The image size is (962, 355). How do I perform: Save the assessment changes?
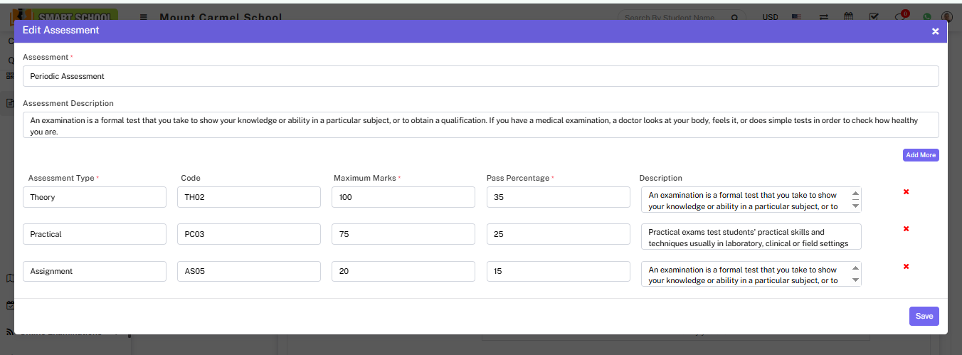[924, 316]
